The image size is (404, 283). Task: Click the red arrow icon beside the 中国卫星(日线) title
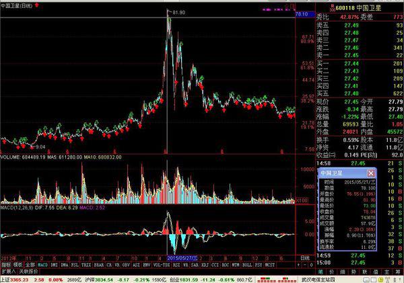(37, 5)
